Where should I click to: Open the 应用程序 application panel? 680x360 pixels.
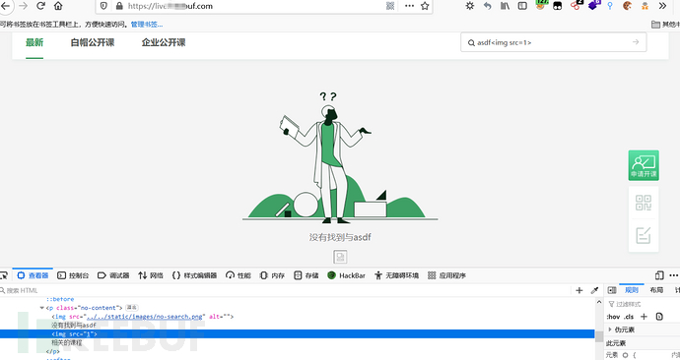tap(446, 275)
